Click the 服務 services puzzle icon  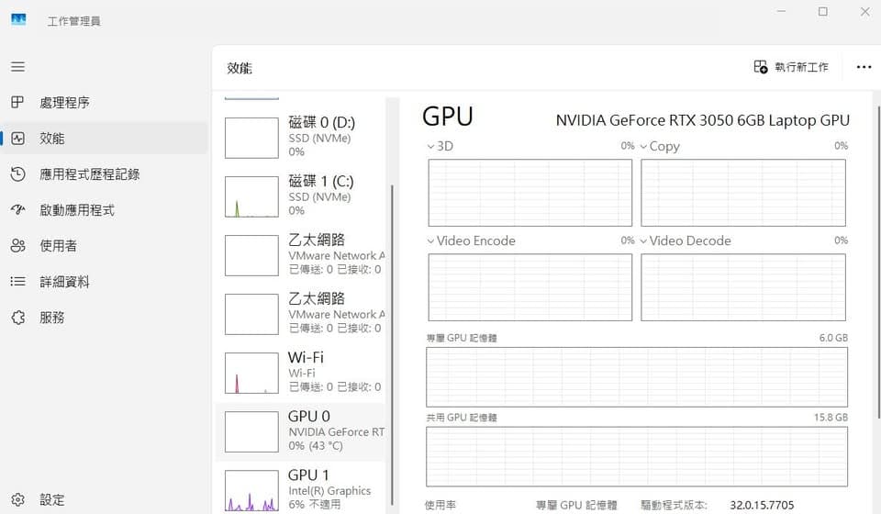coord(18,318)
